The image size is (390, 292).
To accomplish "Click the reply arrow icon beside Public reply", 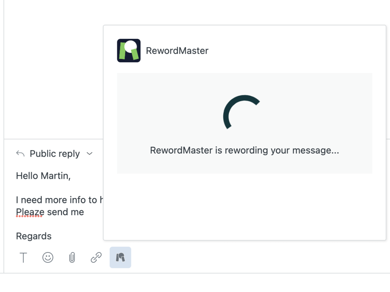I will click(x=20, y=154).
